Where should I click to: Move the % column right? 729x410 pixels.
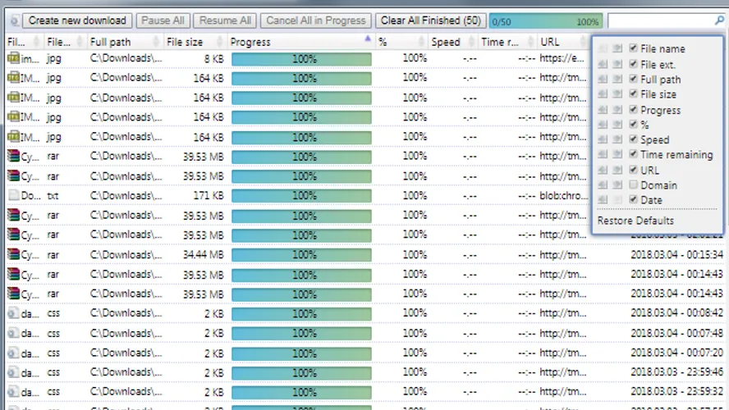617,125
